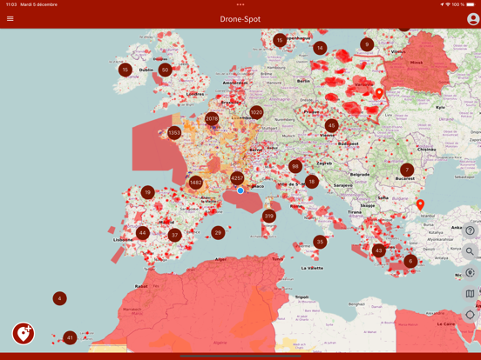Open cluster marker 9
This screenshot has width=481, height=360.
pyautogui.click(x=367, y=44)
